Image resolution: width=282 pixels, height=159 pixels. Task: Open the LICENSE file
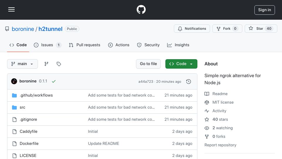[x=28, y=155]
